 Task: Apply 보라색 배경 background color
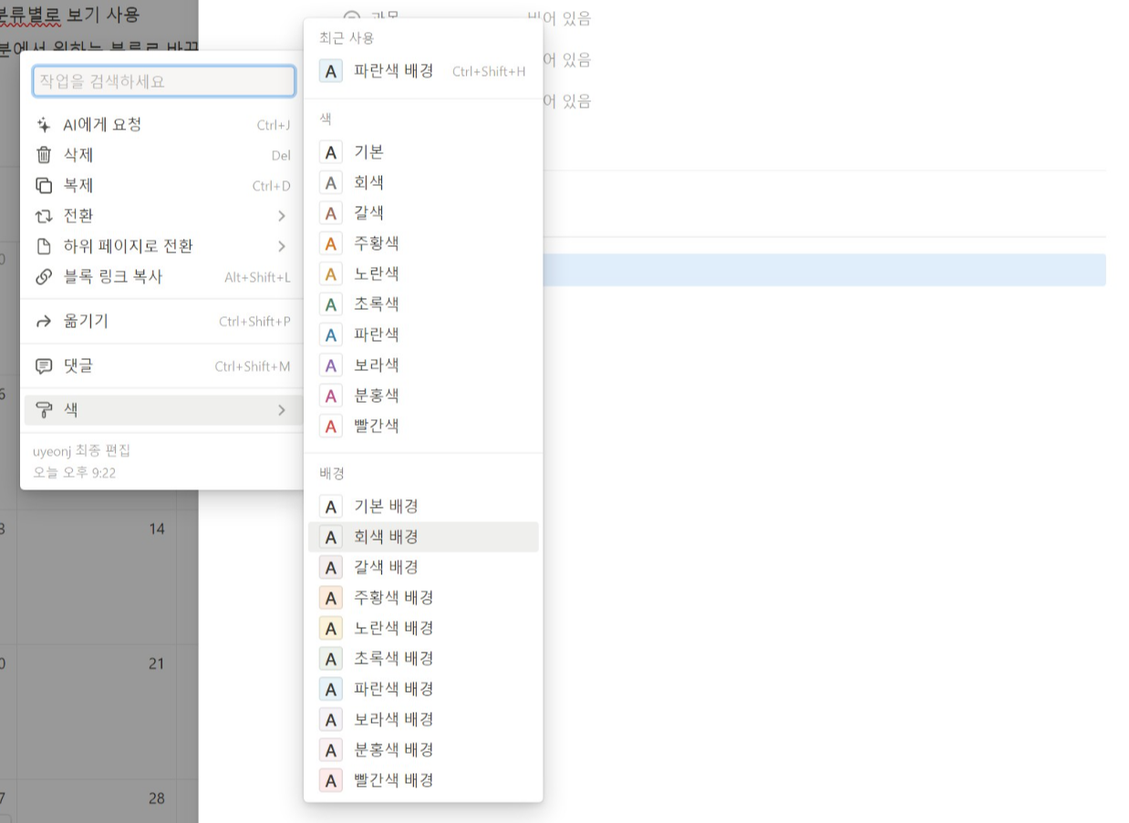(423, 719)
